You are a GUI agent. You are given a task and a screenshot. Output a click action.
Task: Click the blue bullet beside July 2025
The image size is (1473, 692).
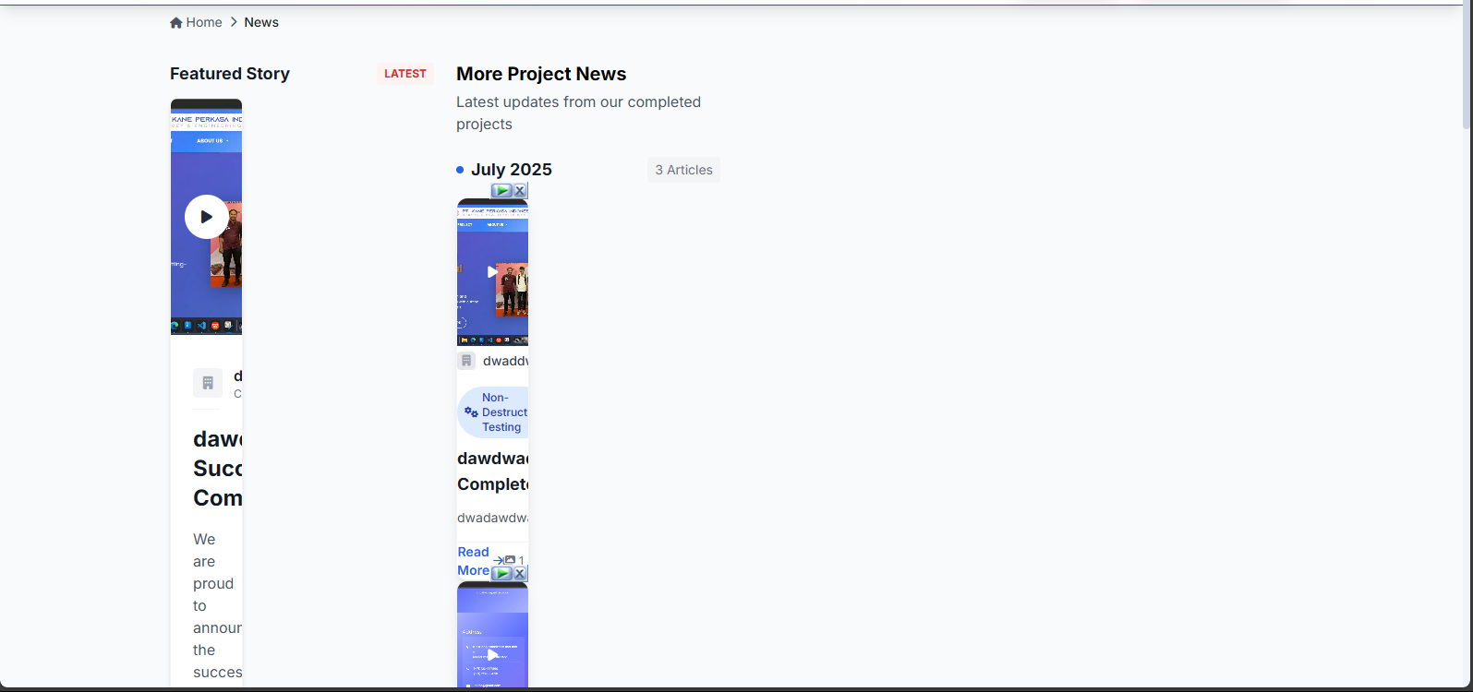point(460,170)
